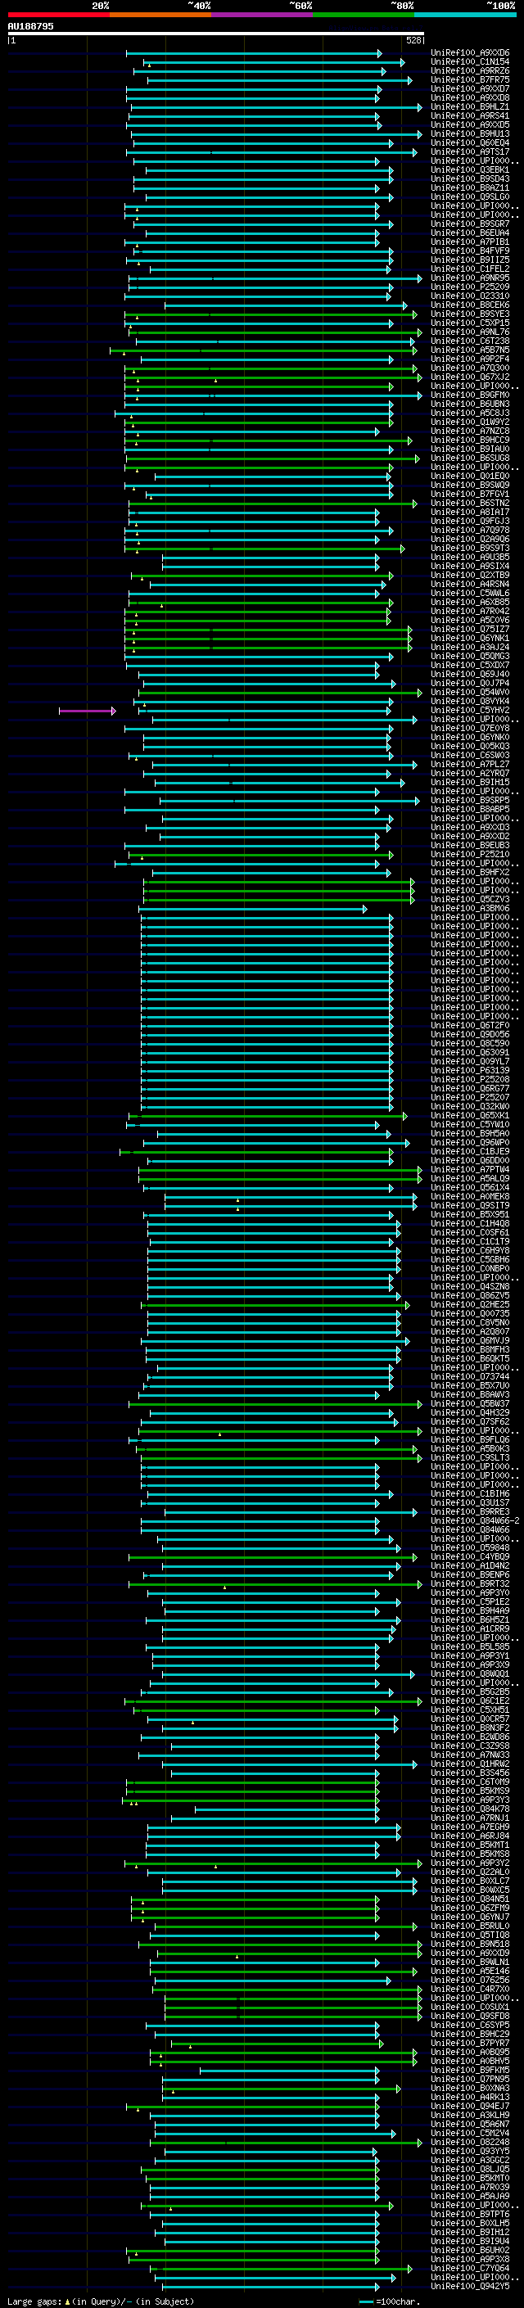The image size is (524, 2308).
Task: Select UniRef100_B9SD43 label
Action: [470, 179]
